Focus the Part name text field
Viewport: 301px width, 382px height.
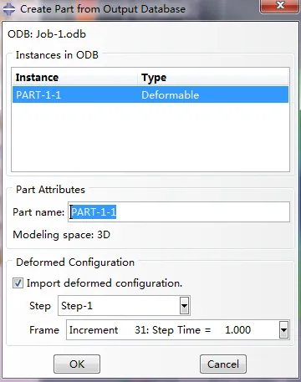pyautogui.click(x=179, y=212)
